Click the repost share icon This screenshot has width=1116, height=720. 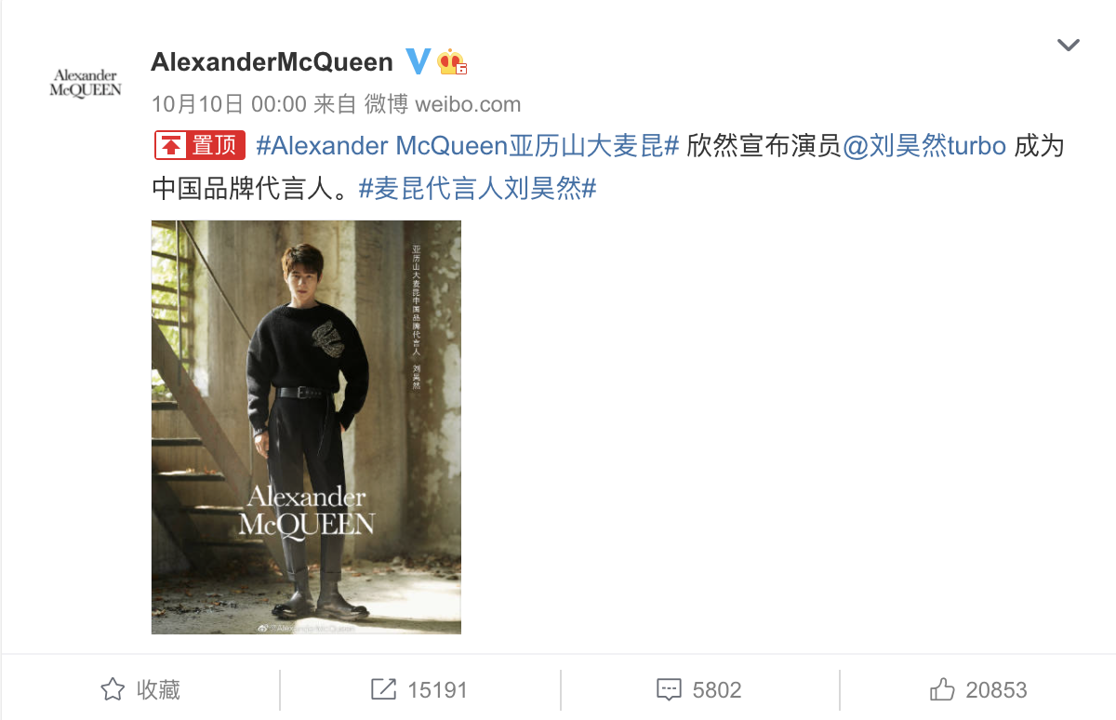tap(383, 689)
